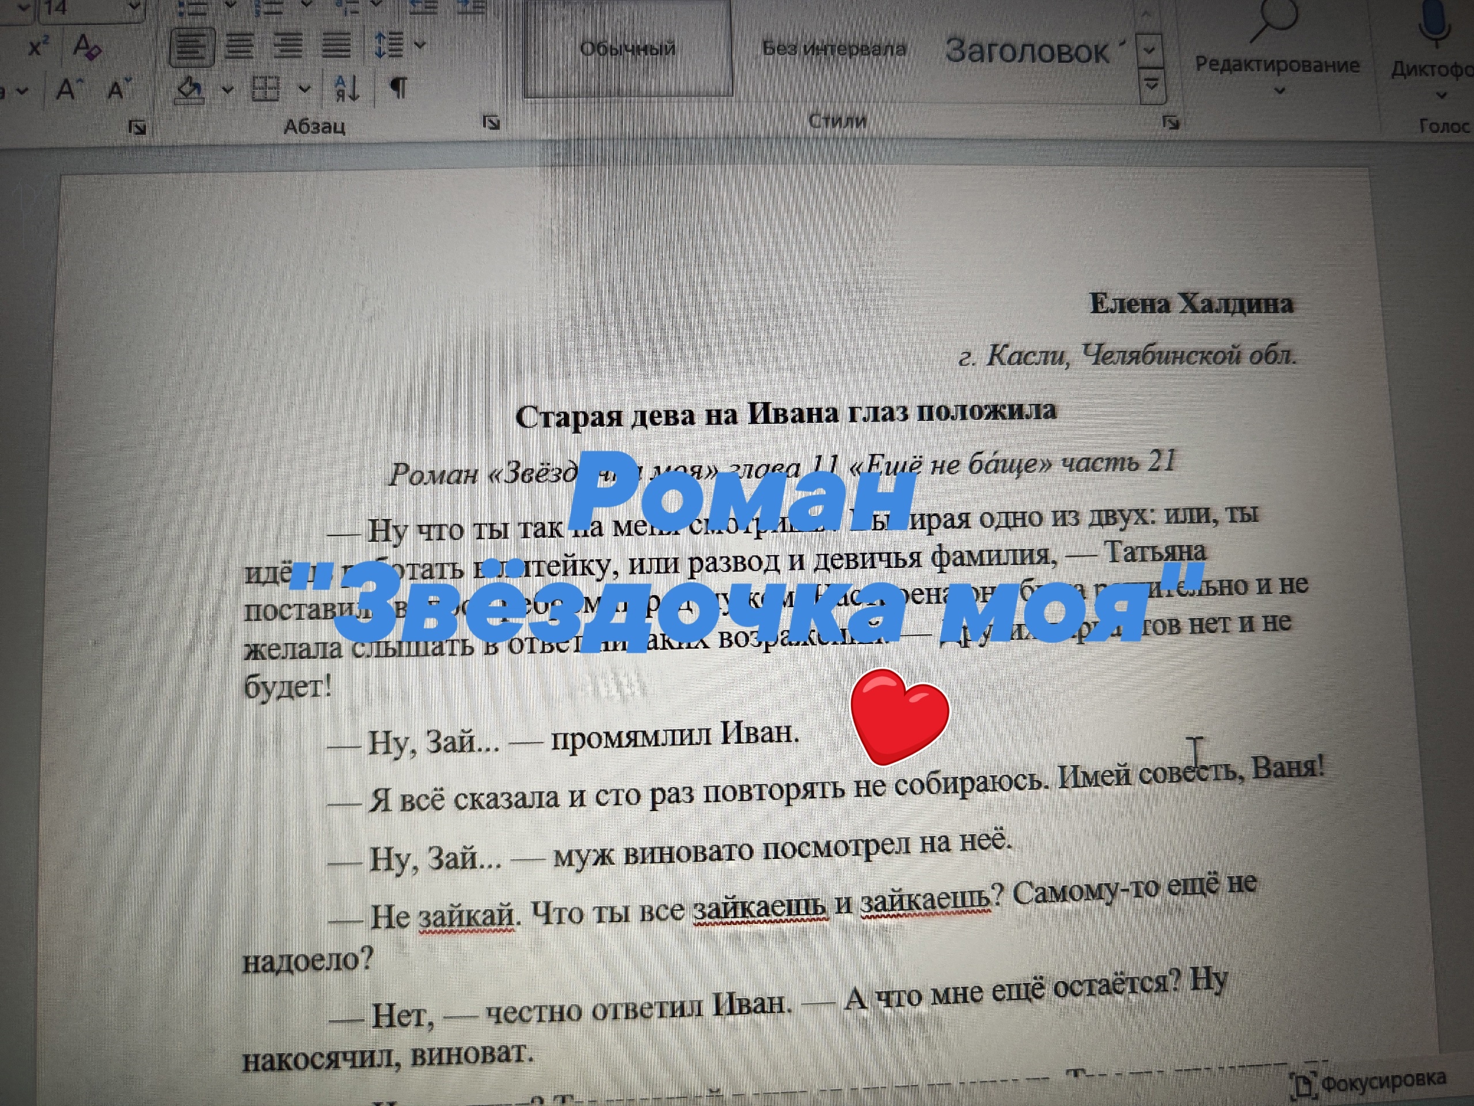1474x1106 pixels.
Task: Apply the Без интервала style
Action: (x=834, y=48)
